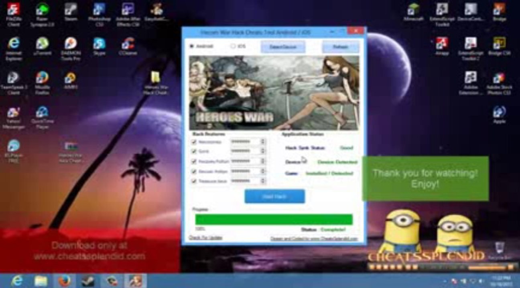520x288 pixels.
Task: Click spinner arrows in last Hack Features row
Action: 263,181
